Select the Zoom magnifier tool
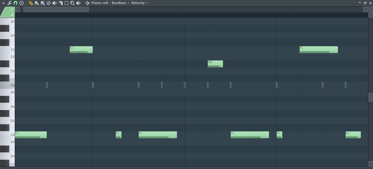Screen dimensions: 373x169 (72, 3)
